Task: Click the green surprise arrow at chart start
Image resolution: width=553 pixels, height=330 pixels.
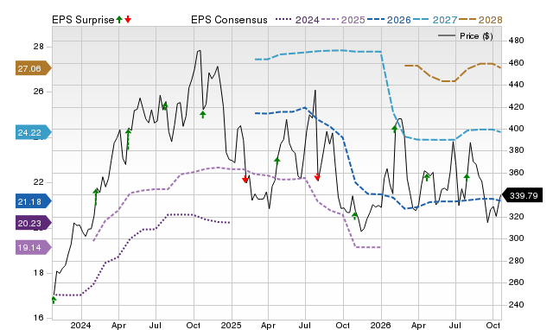Action: click(54, 300)
